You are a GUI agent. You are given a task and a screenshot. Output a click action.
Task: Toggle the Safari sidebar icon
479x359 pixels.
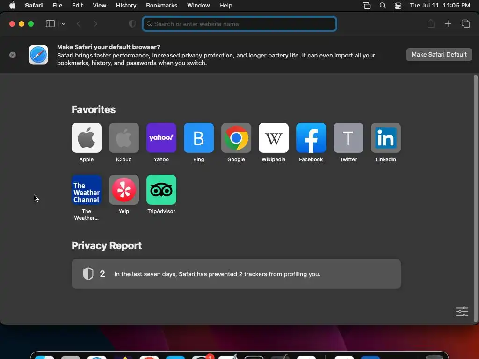50,24
